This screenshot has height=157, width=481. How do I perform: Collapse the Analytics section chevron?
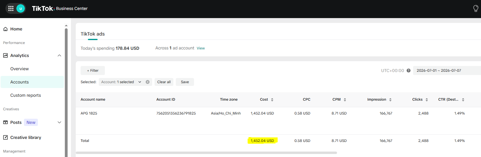(59, 55)
